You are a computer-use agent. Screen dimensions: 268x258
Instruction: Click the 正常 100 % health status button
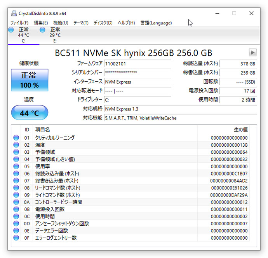pyautogui.click(x=30, y=80)
